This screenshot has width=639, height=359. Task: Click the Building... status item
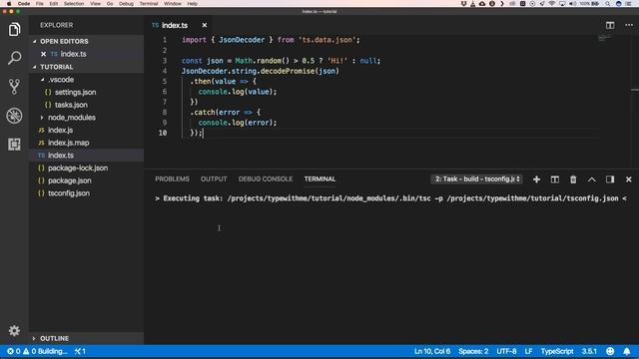[53, 351]
